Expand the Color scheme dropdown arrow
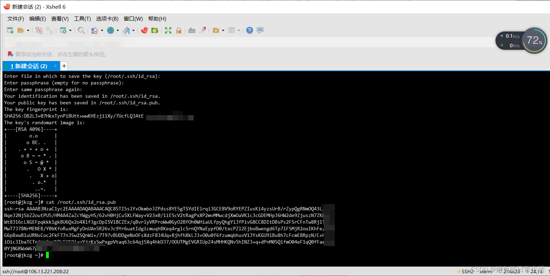 [x=102, y=30]
